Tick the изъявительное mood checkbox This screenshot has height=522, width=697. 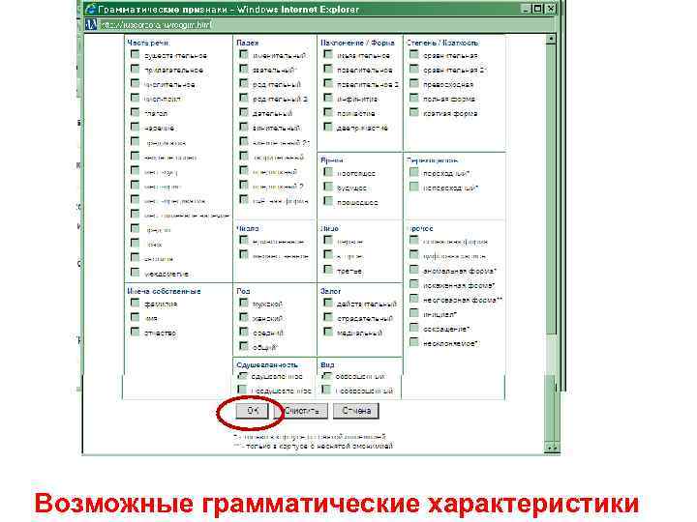coord(328,54)
